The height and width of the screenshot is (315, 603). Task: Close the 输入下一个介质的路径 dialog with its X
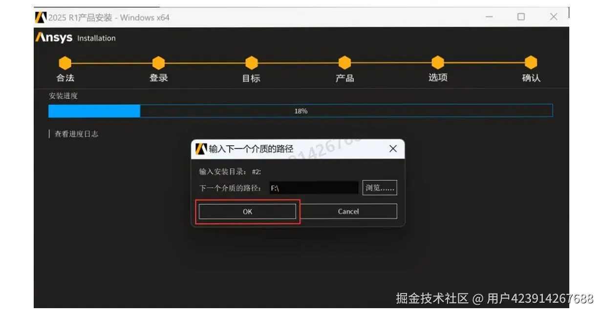[393, 149]
